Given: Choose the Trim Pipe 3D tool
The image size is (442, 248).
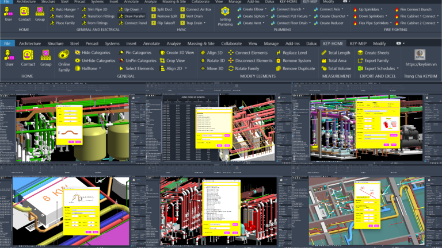Looking at the screenshot, I should pyautogui.click(x=94, y=9).
